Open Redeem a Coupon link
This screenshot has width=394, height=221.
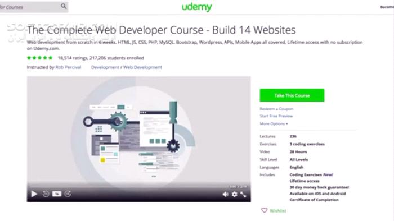[x=276, y=109]
